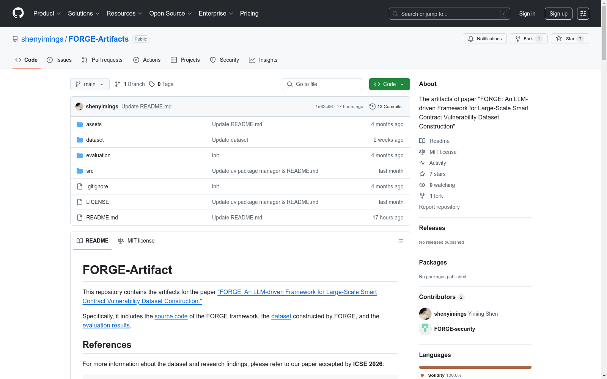607x379 pixels.
Task: Click the repository book icon beside owner name
Action: pyautogui.click(x=15, y=39)
